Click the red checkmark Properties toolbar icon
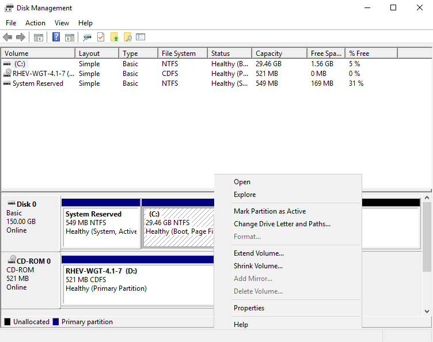Screen dimensions: 433x342 101,37
